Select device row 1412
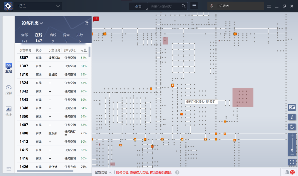Viewport: 298px width, 176px height. click(52, 142)
